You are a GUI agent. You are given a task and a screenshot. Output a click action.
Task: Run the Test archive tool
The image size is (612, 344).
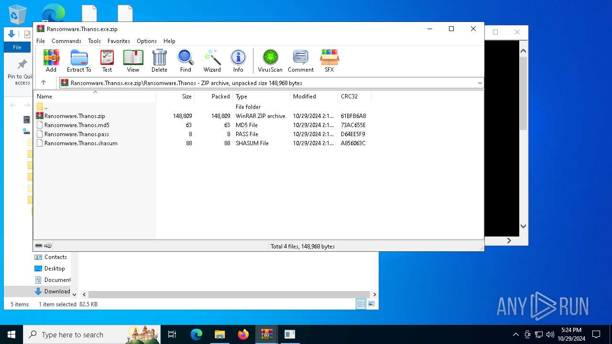coord(107,61)
